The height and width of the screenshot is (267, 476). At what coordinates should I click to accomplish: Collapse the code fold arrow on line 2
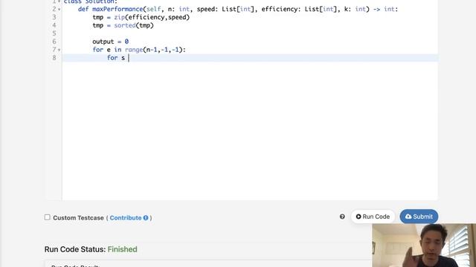(59, 10)
